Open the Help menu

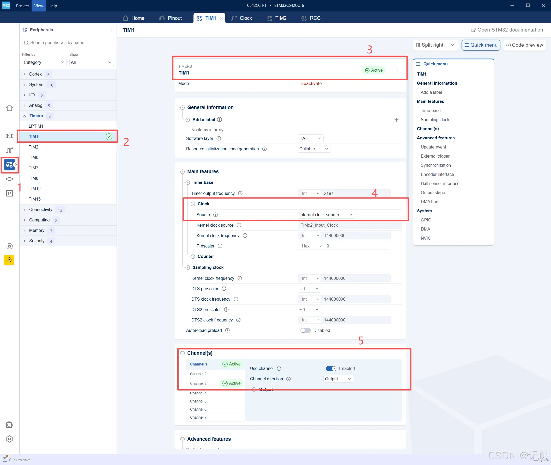53,6
